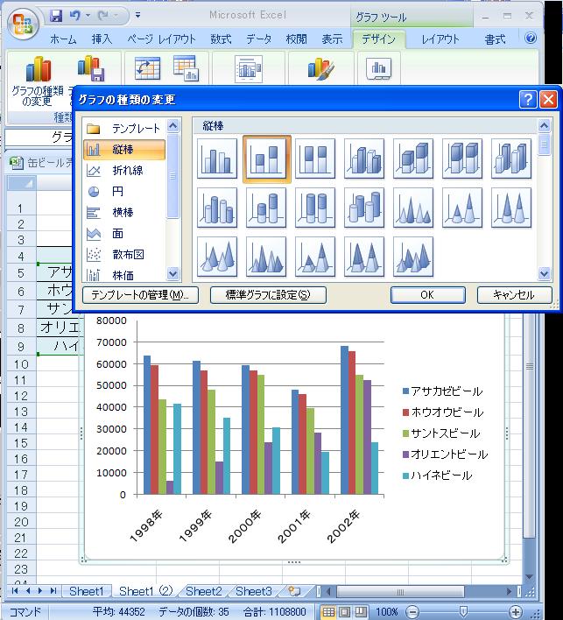Click the move chart ribbon icon
This screenshot has width=563, height=620.
[x=379, y=68]
